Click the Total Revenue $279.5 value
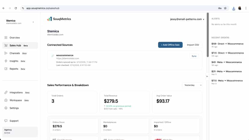Screen dimensions: 249x140 (111, 101)
